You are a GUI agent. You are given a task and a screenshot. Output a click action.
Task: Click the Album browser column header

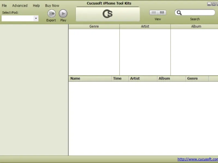(194, 26)
